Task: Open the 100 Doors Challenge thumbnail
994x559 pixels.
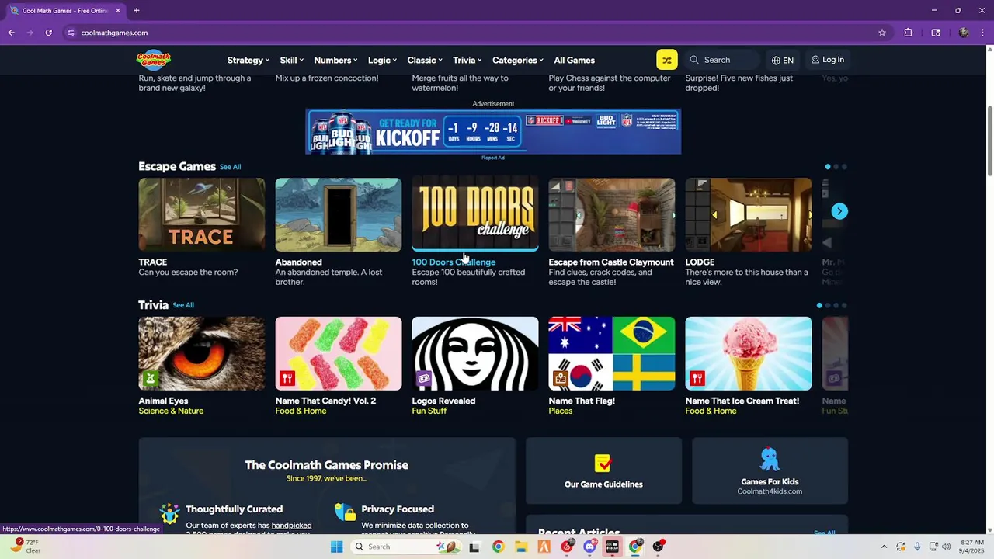Action: pos(475,215)
